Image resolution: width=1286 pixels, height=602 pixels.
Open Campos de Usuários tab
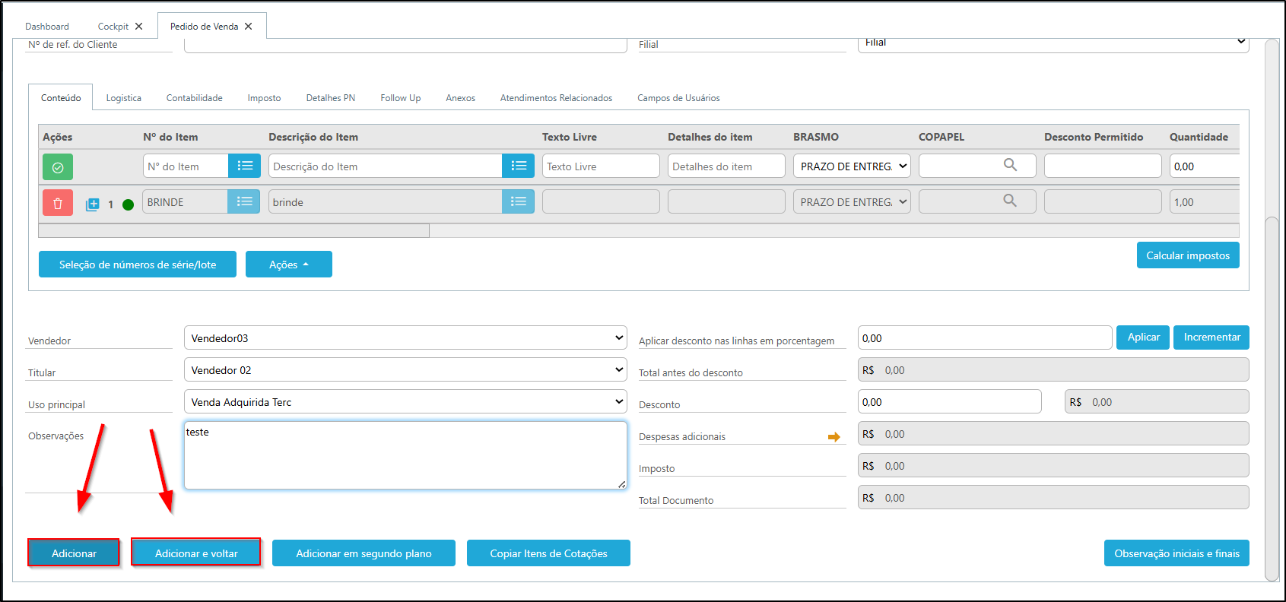[x=678, y=98]
